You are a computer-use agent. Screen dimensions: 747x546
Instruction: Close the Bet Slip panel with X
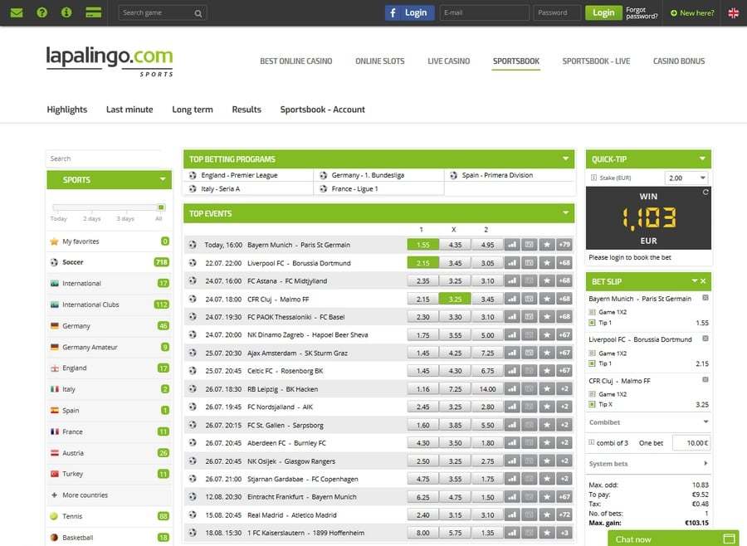(703, 281)
